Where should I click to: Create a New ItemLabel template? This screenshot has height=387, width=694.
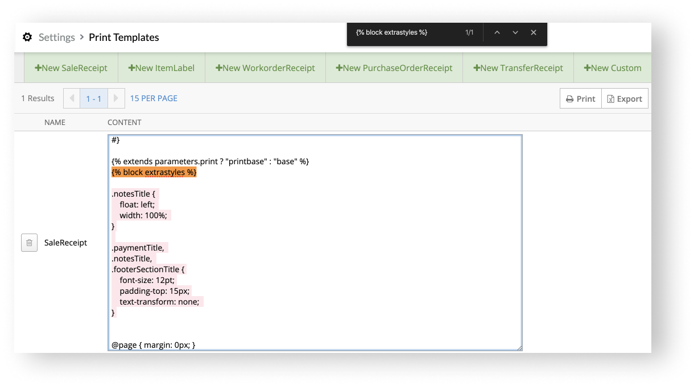(162, 68)
